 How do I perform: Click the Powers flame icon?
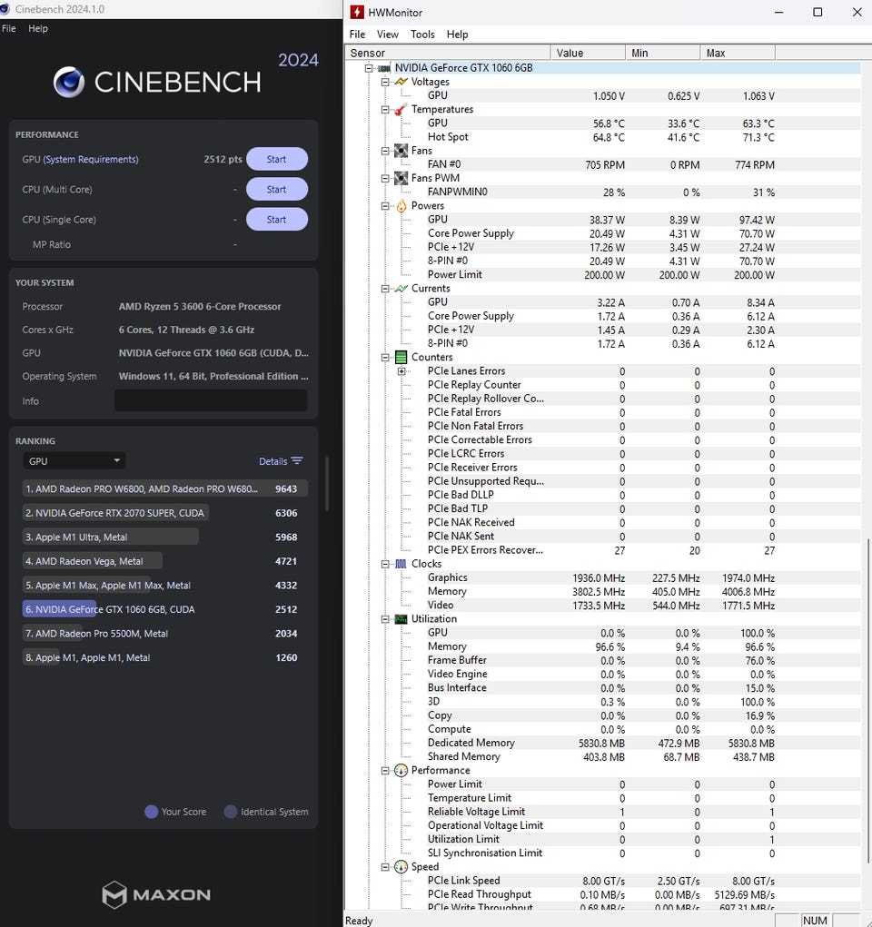click(x=401, y=206)
